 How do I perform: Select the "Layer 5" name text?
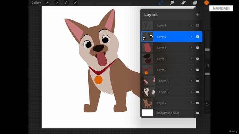click(x=162, y=48)
